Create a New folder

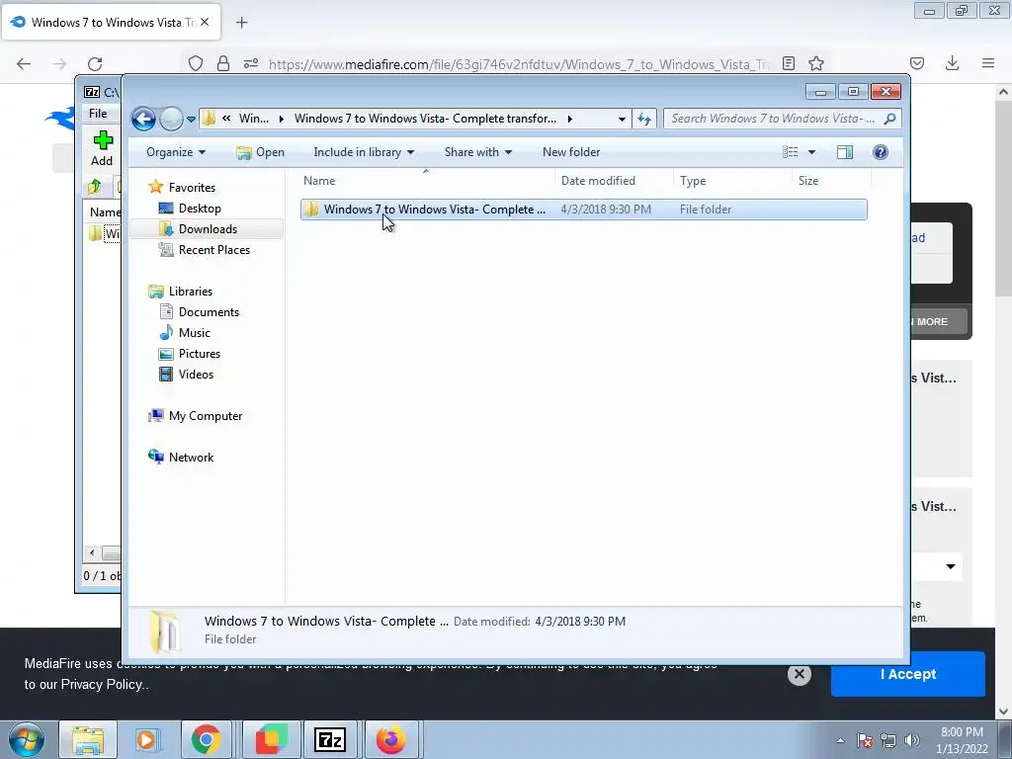571,152
